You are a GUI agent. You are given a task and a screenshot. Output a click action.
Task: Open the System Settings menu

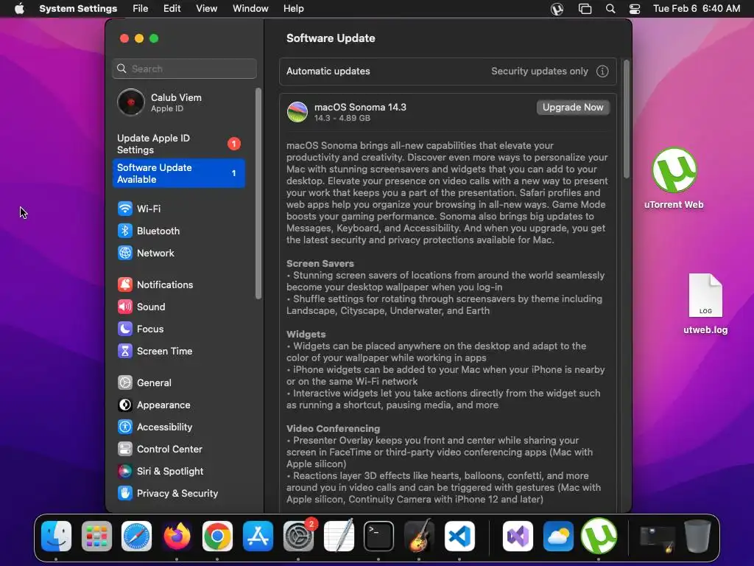(x=78, y=9)
